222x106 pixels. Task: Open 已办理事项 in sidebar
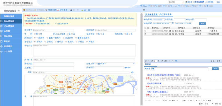11,26
